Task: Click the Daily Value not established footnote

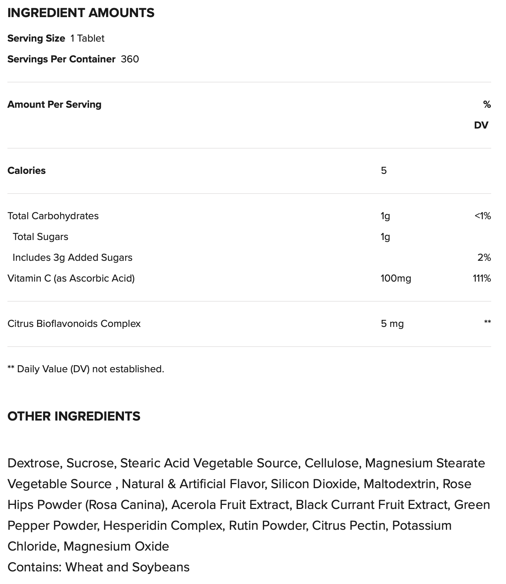Action: coord(86,369)
